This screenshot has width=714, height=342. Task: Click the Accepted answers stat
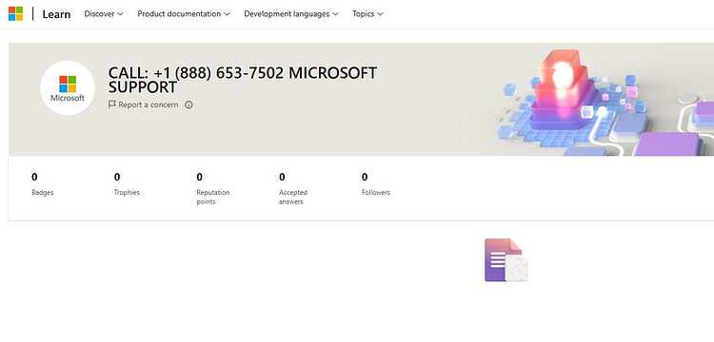[293, 188]
